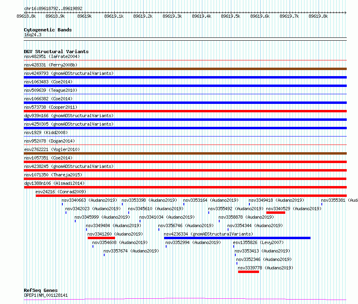The width and height of the screenshot is (358, 304).
Task: Select the nsv3352994 (Audano2019) variant label
Action: [x=193, y=242]
